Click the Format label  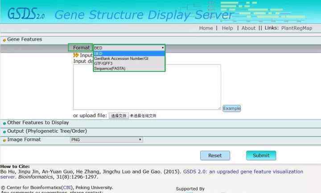coord(81,48)
